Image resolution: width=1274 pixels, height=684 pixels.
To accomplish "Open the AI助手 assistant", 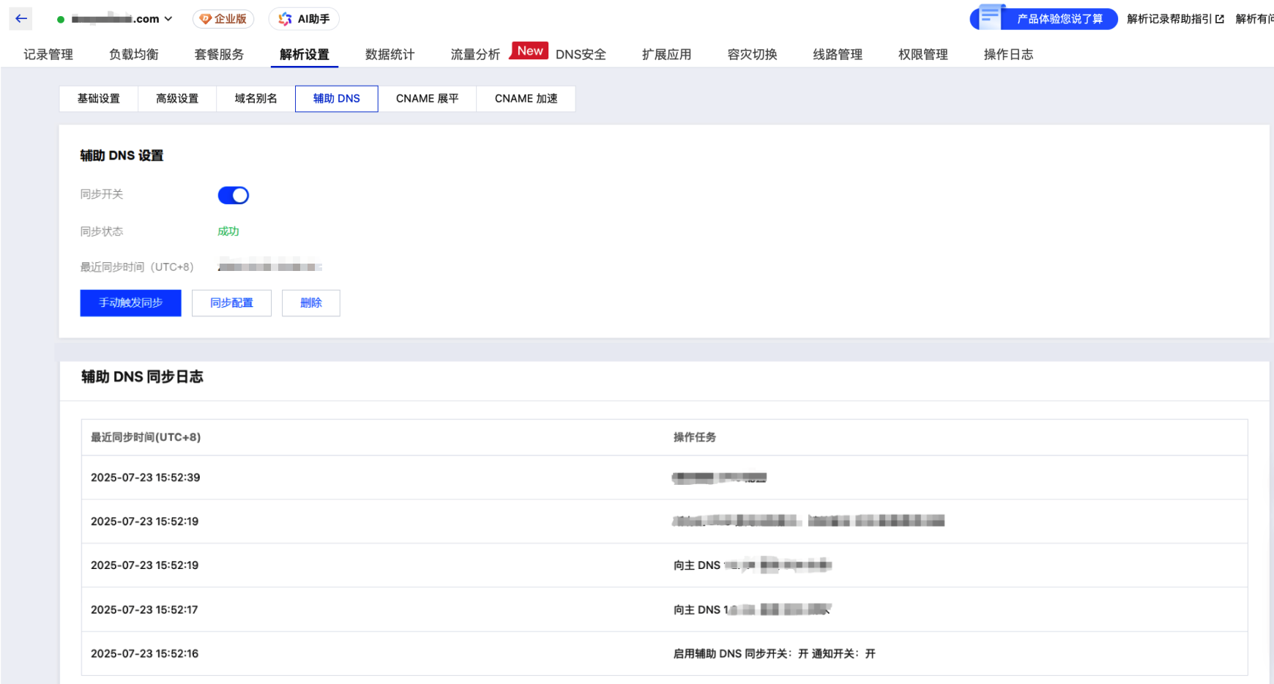I will 304,19.
